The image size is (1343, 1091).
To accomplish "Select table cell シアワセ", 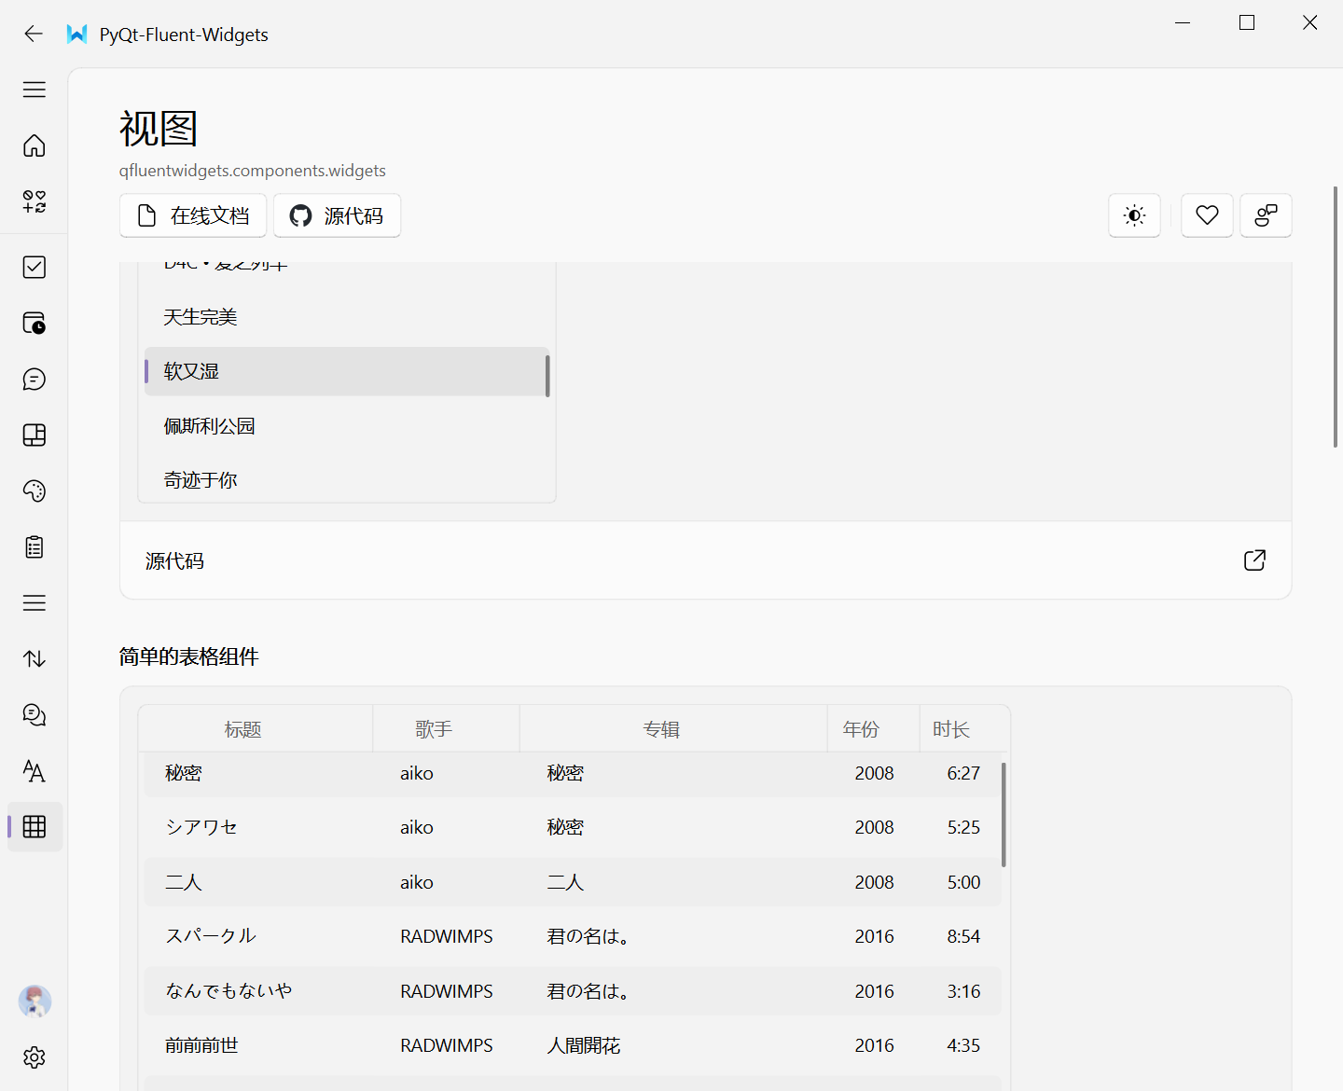I will (201, 827).
